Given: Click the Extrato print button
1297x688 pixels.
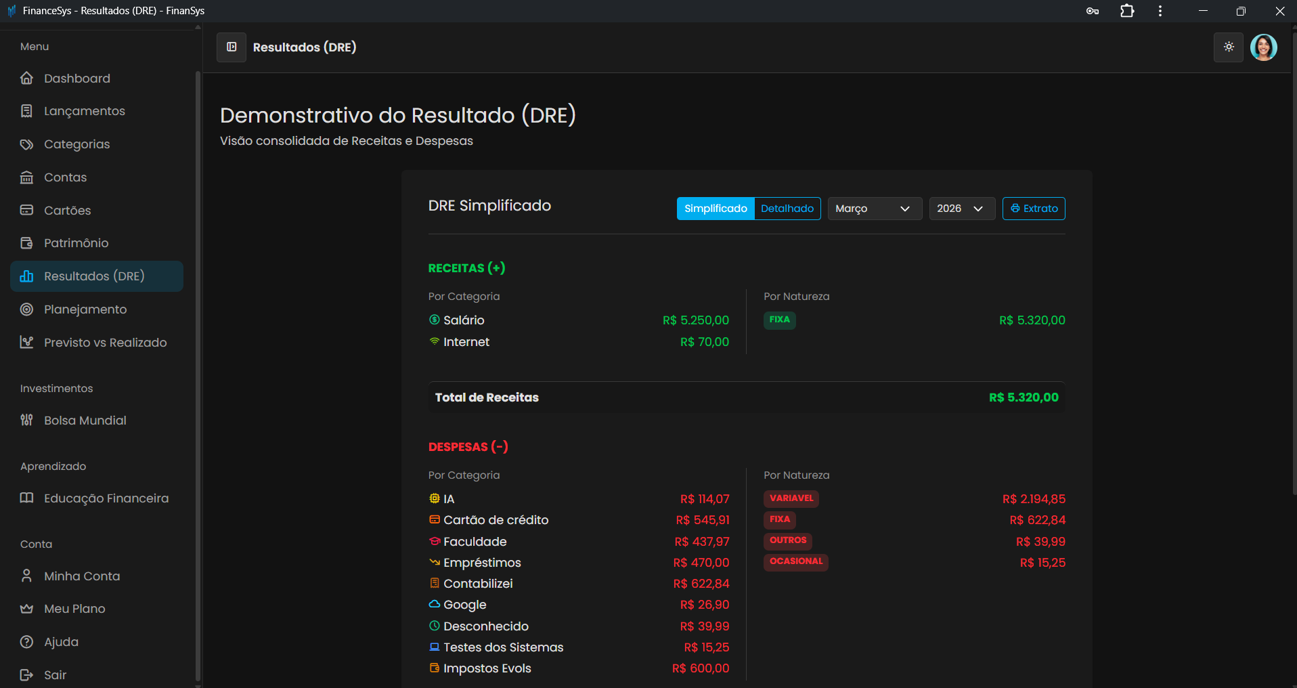Looking at the screenshot, I should tap(1034, 209).
